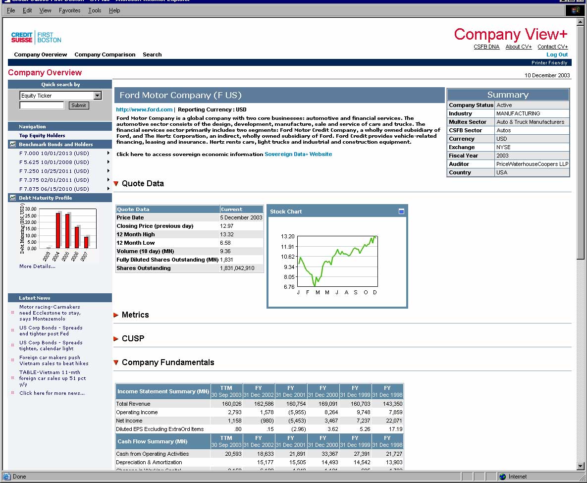Click the bullet icon beside Motor racing-Carmakers news

coord(13,313)
